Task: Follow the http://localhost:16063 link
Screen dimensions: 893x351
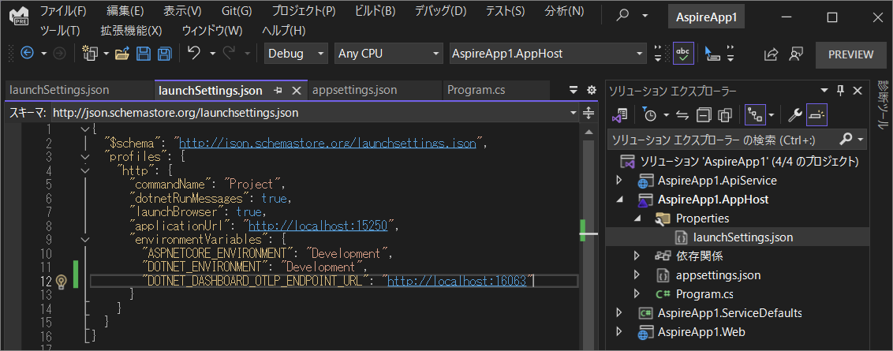Action: pyautogui.click(x=456, y=281)
